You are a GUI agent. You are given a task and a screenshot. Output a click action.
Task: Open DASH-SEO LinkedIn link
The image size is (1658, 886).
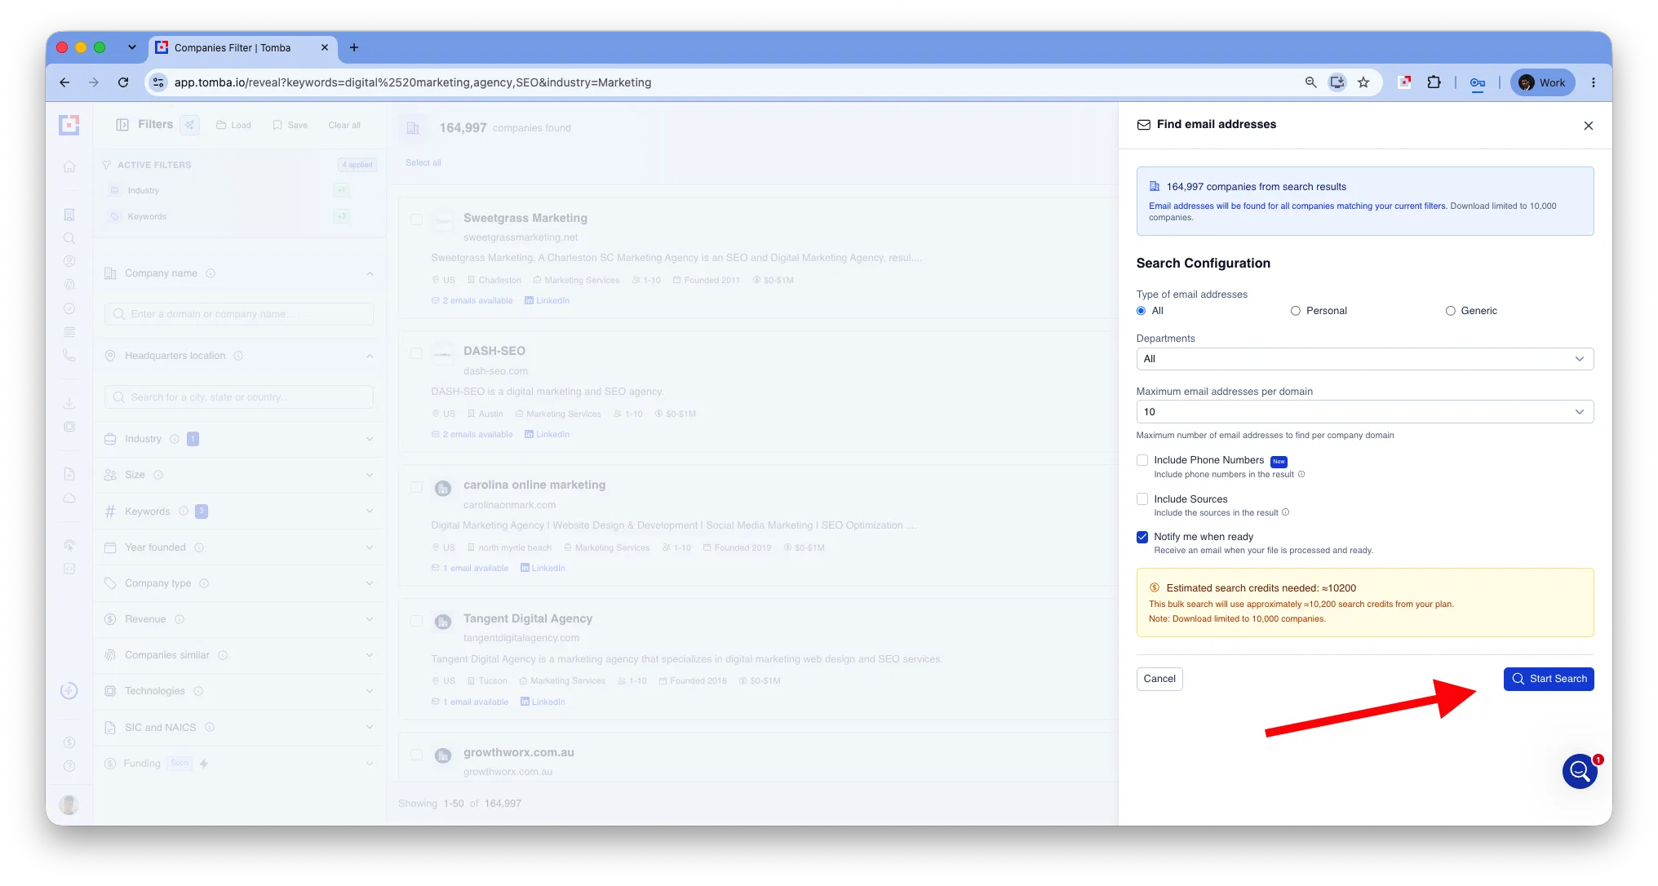tap(547, 435)
